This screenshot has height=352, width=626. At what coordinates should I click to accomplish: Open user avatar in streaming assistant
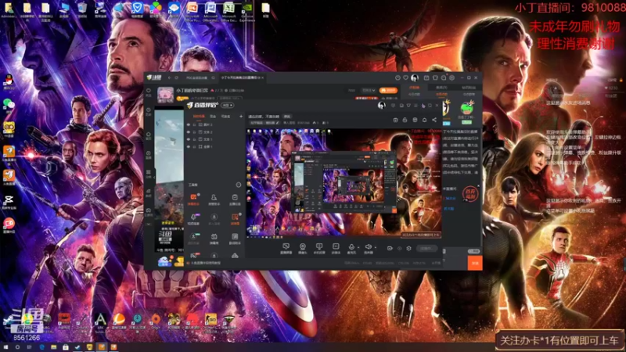point(382,105)
